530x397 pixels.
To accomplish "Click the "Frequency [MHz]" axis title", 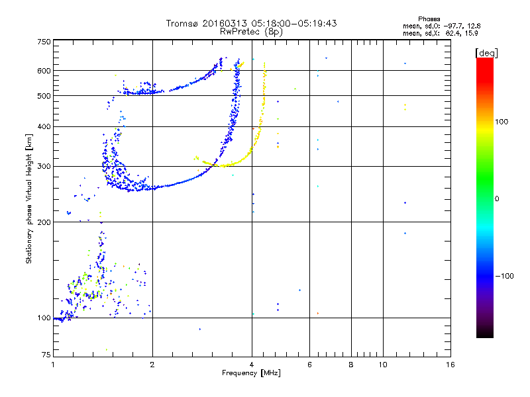I will tap(251, 373).
